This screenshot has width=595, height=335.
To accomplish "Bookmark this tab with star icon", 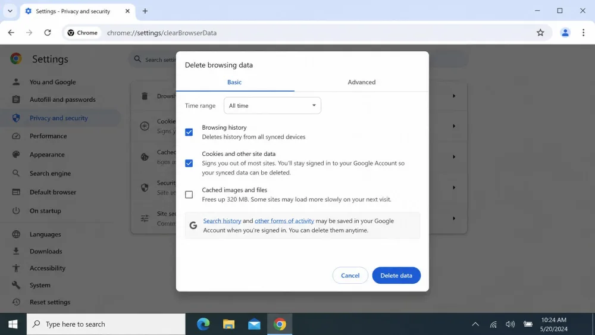I will tap(540, 33).
